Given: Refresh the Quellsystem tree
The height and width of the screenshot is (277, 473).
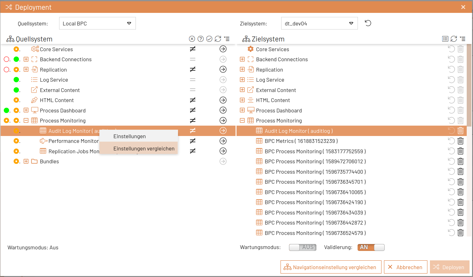Looking at the screenshot, I should pos(218,39).
